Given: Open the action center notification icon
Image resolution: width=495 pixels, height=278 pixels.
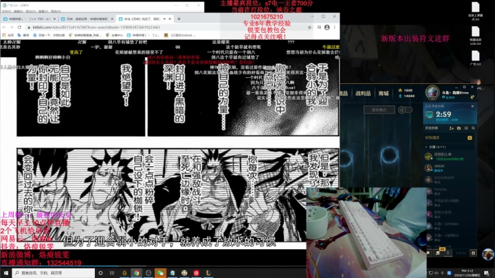Looking at the screenshot, I should 487,273.
